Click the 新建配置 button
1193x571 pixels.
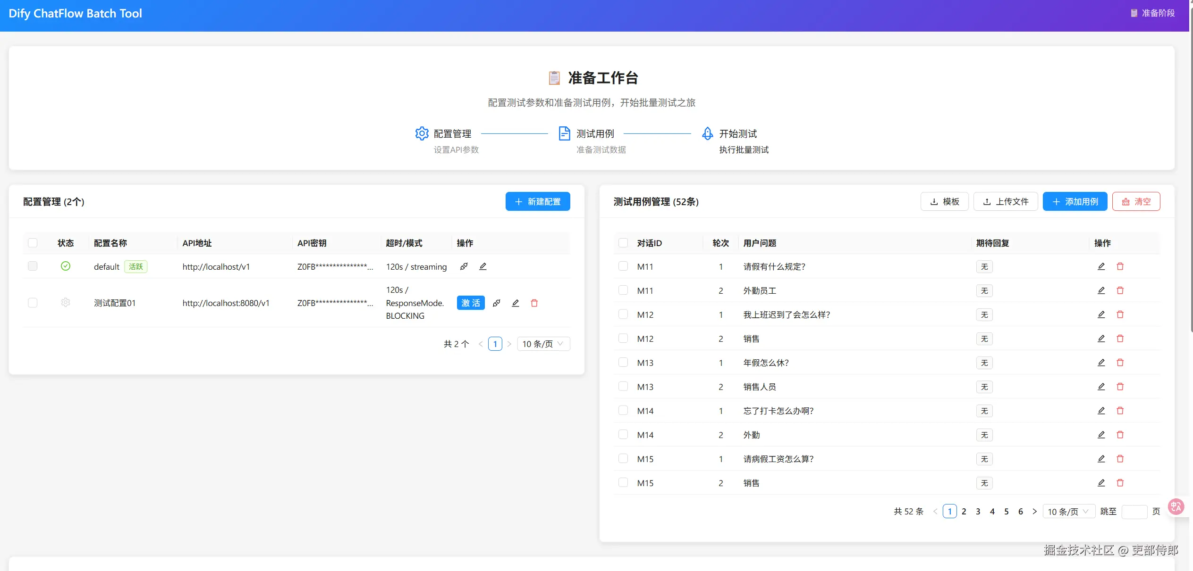click(537, 201)
